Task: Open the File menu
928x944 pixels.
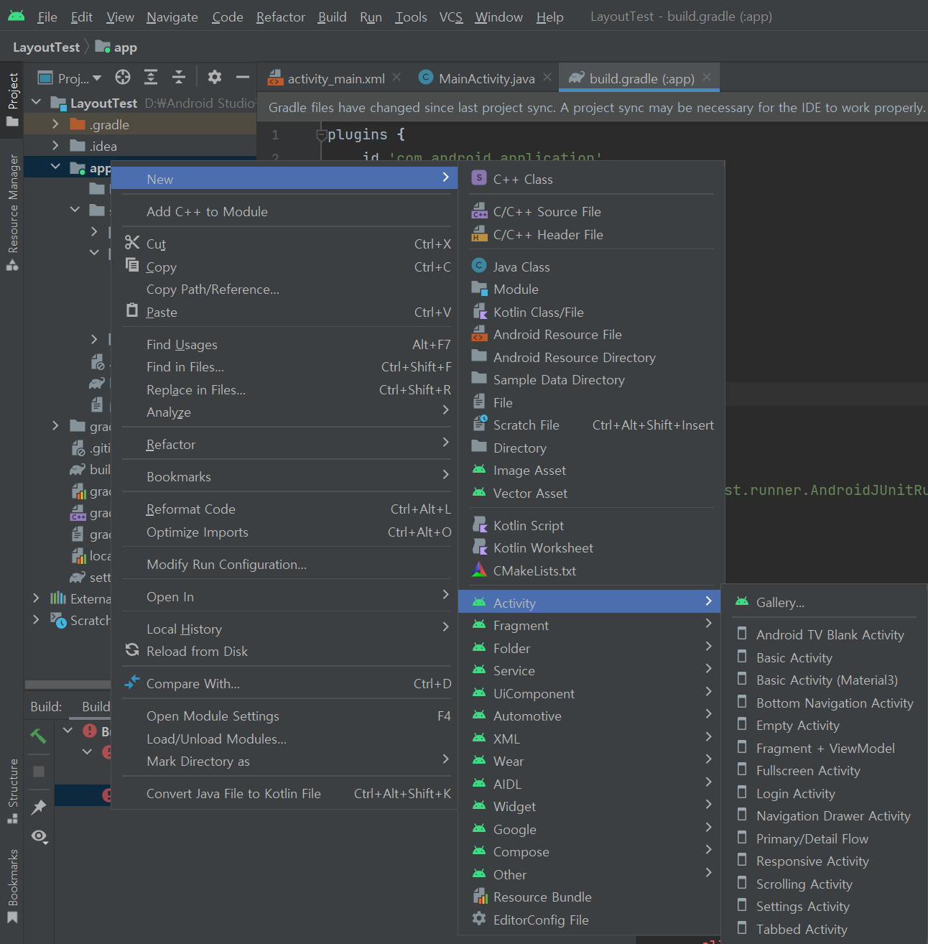Action: tap(47, 17)
